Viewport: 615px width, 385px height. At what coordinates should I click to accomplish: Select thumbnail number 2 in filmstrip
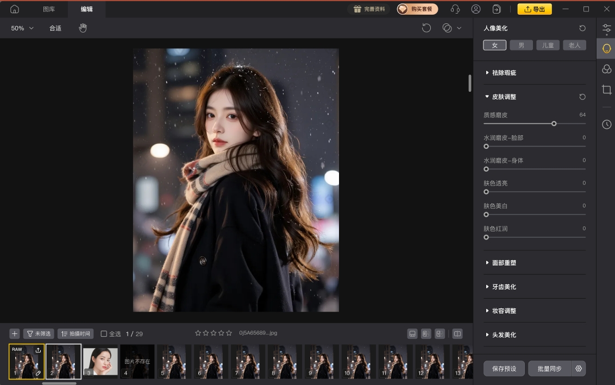point(64,362)
